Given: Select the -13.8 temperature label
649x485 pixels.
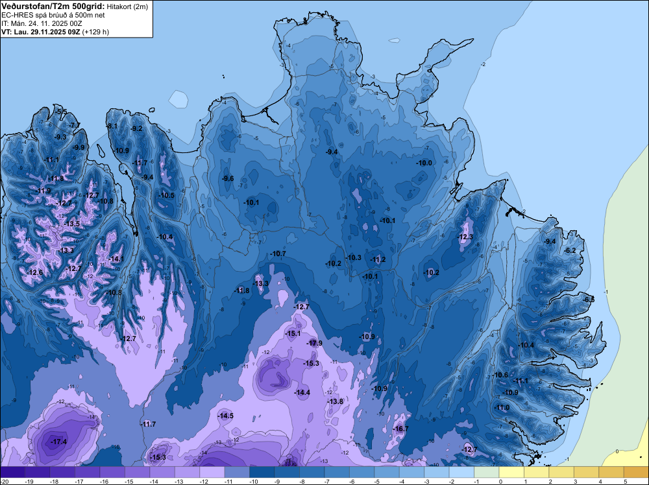Looking at the screenshot, I should [336, 401].
